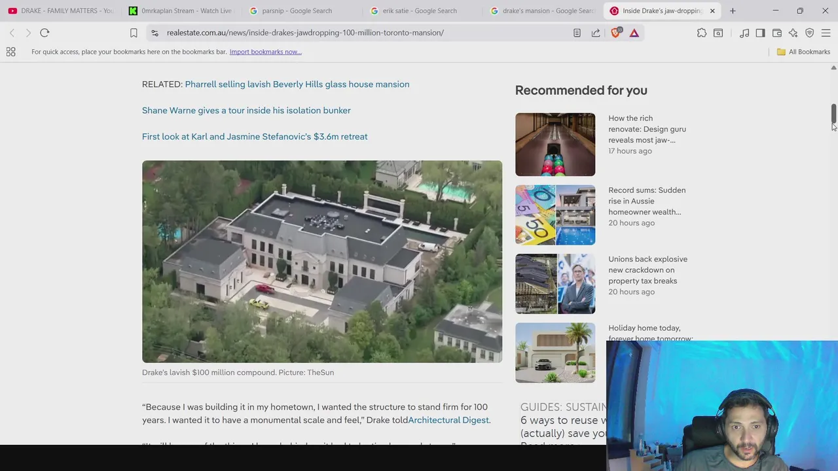This screenshot has width=838, height=471.
Task: Open Australian money and house thumbnail
Action: 555,215
